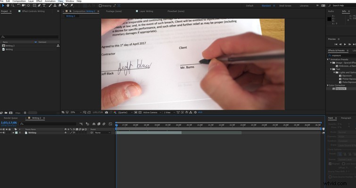
Task: Select the Rotation tool
Action: [18, 6]
